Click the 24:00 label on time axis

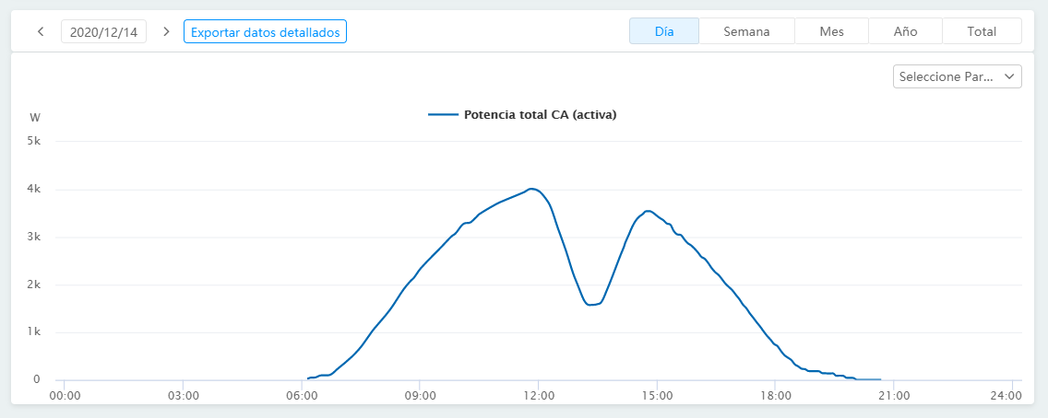tap(1005, 396)
